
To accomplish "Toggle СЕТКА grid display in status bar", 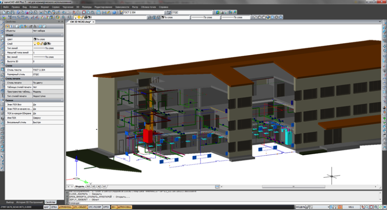I will point(54,207).
